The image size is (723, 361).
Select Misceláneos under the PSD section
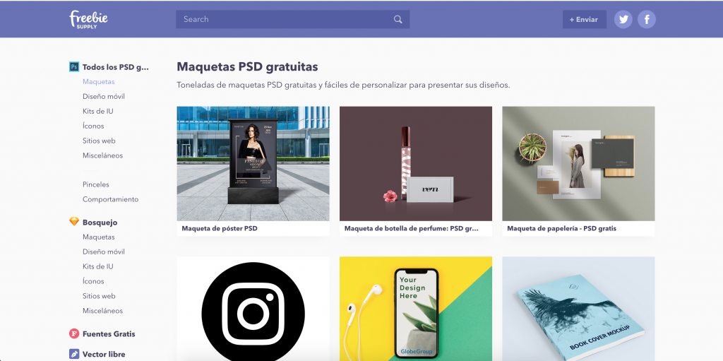[x=103, y=155]
